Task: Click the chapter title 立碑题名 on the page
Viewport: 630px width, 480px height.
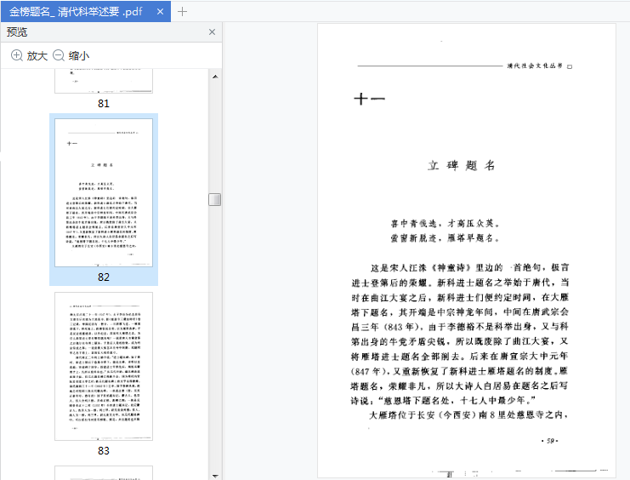Action: click(462, 165)
